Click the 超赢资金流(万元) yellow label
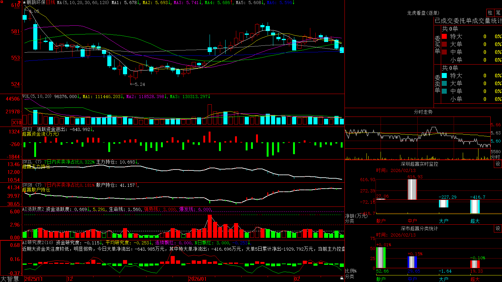502x282 pixels. pos(40,134)
